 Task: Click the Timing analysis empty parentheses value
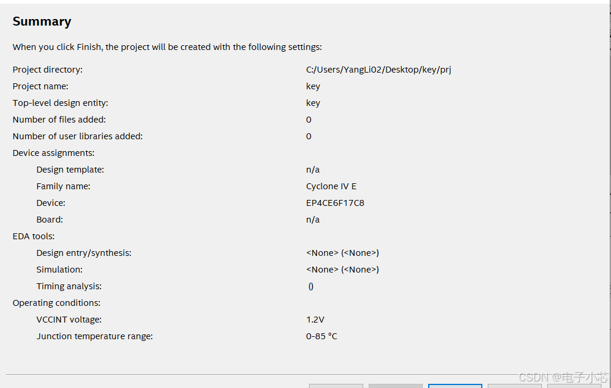(311, 286)
